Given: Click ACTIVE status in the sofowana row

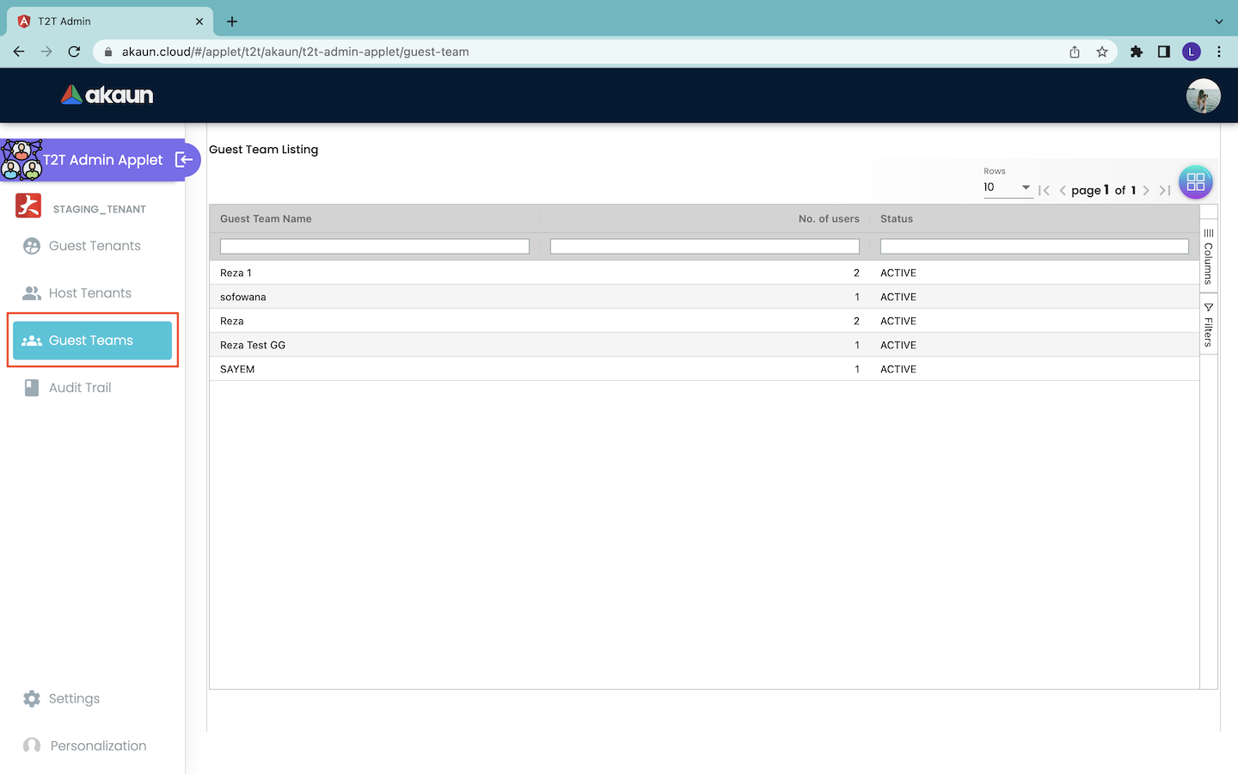Looking at the screenshot, I should click(898, 297).
